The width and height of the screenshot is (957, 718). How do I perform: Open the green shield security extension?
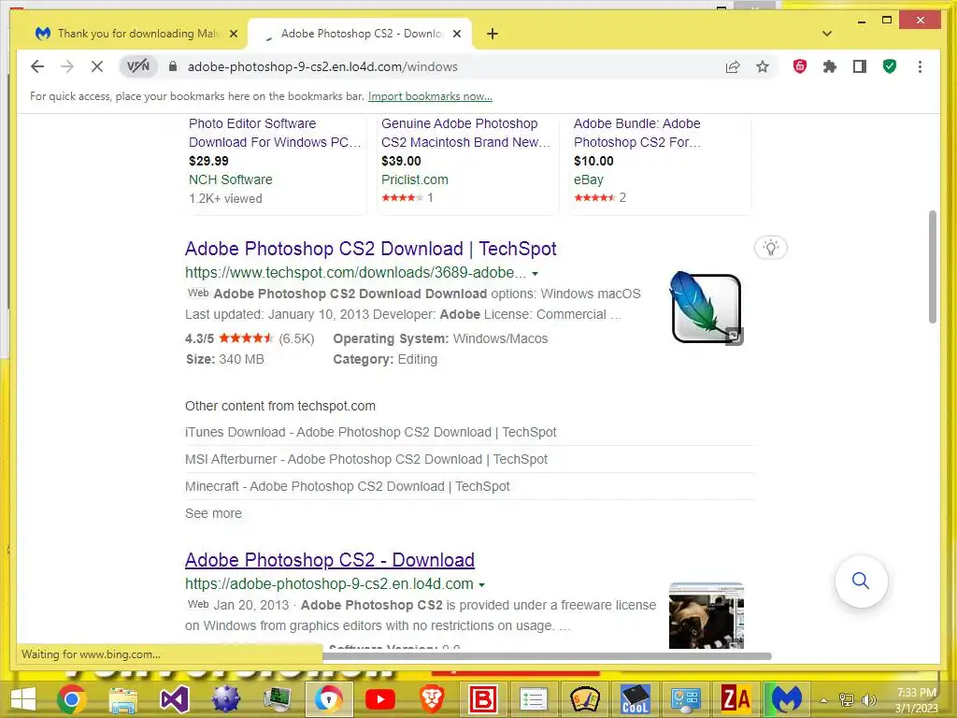(890, 66)
